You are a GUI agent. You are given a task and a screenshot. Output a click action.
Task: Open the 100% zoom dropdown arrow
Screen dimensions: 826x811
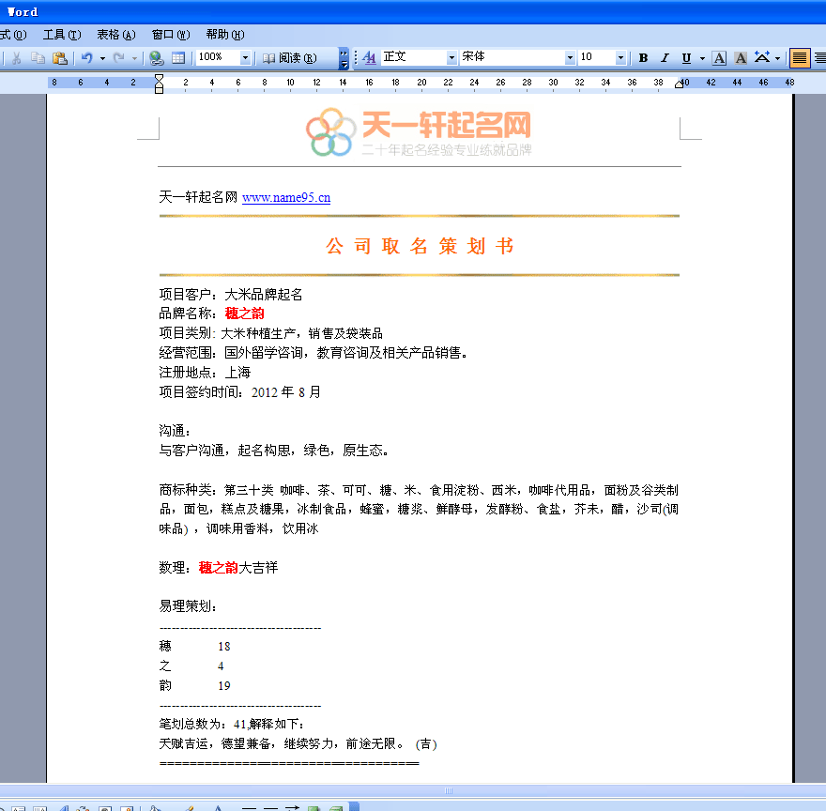[x=245, y=57]
